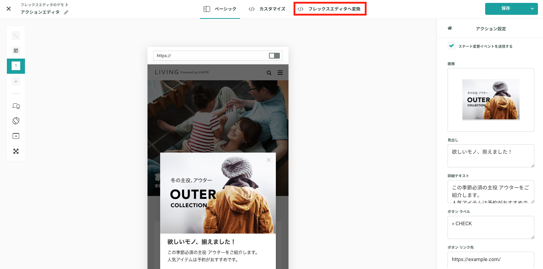Switch to the ベーシック tab
Viewport: 543px width, 269px height.
[x=220, y=9]
